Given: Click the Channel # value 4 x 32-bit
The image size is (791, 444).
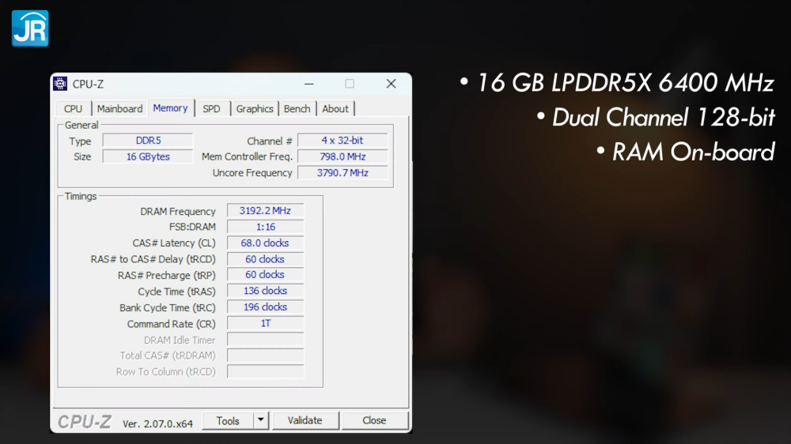Looking at the screenshot, I should (x=343, y=141).
